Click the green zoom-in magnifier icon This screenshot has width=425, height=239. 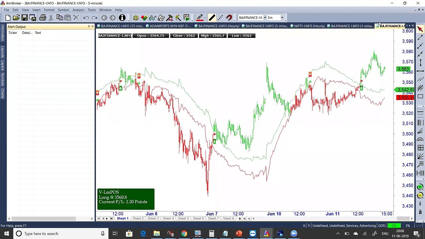point(420,187)
